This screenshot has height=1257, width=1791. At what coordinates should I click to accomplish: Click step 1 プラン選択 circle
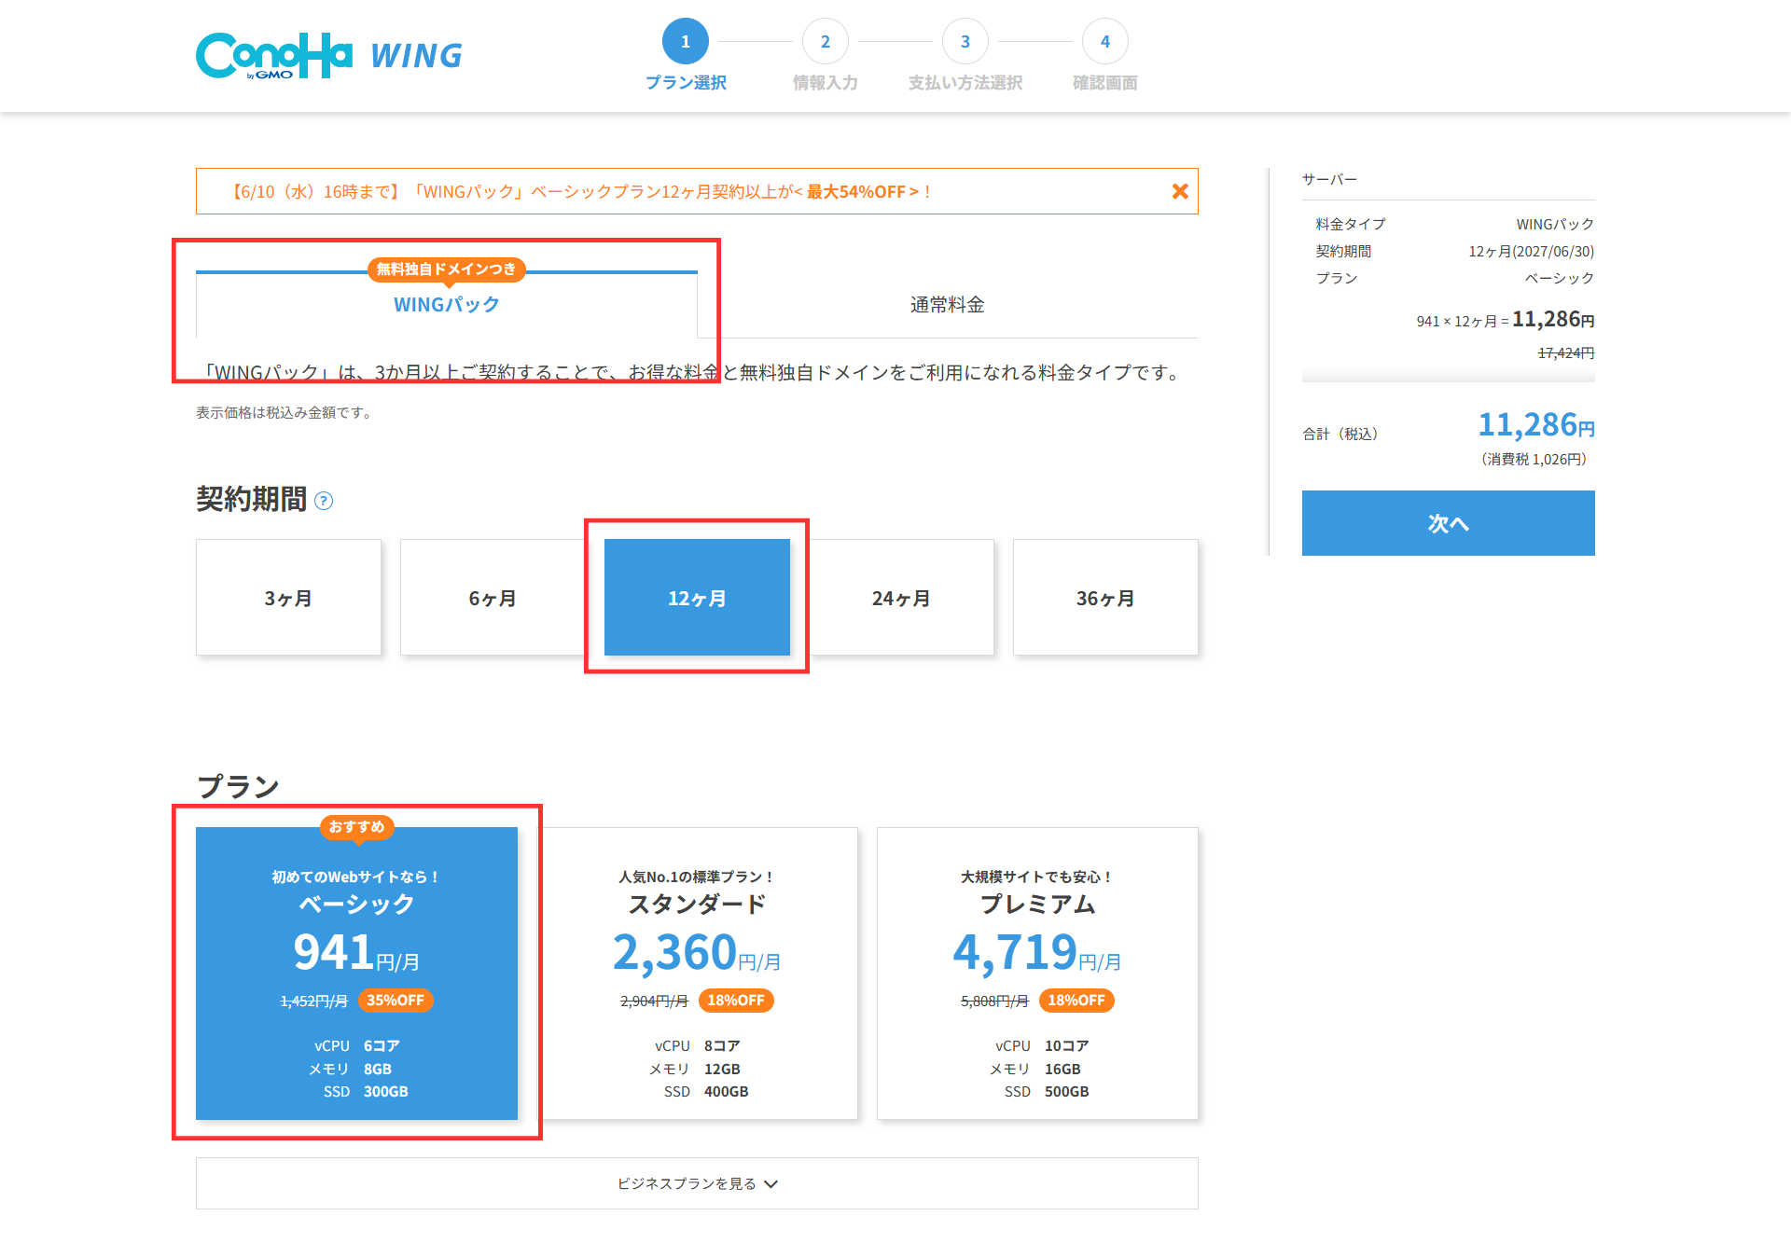pos(686,42)
